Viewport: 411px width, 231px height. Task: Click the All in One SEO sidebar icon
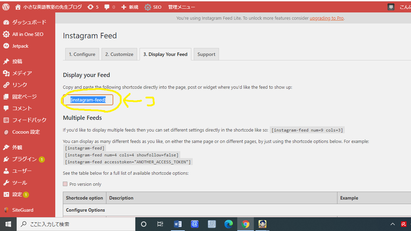pos(6,34)
